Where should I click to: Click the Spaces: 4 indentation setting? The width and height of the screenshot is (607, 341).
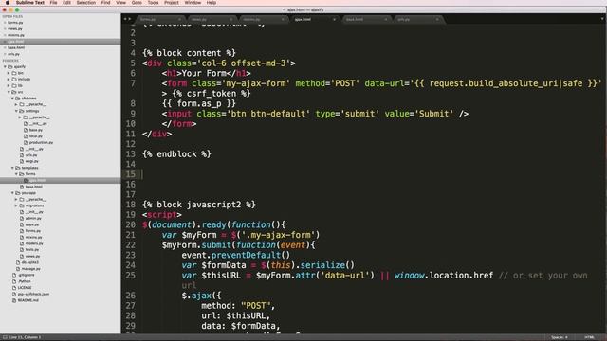point(560,337)
